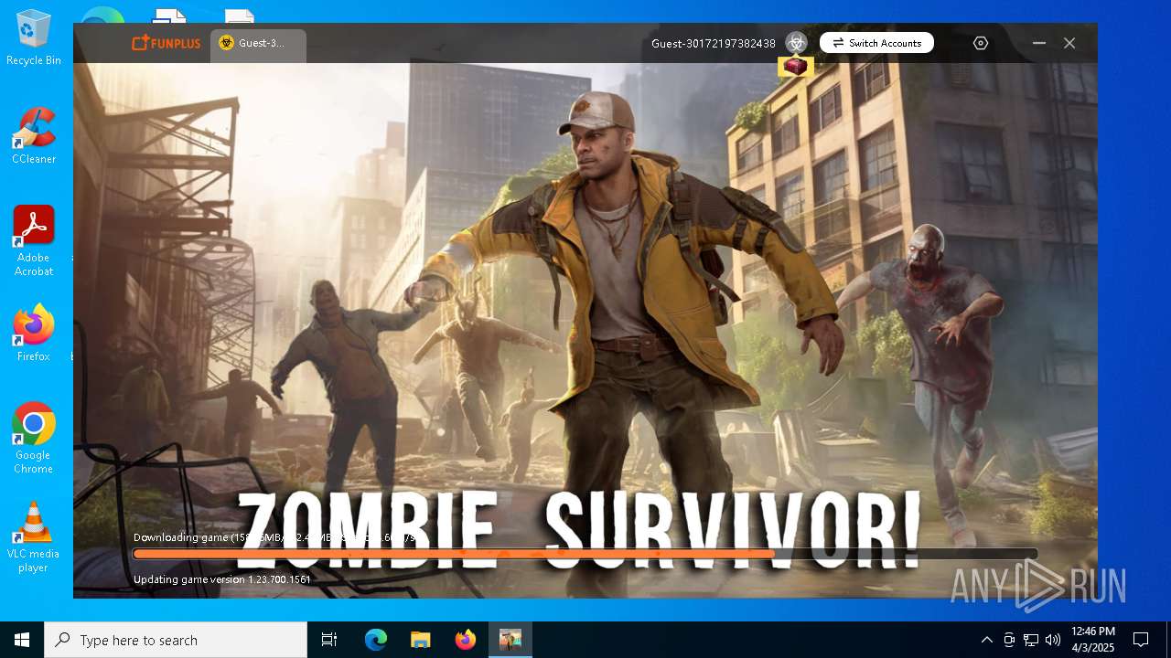Open Task View on taskbar
This screenshot has height=658, width=1171.
(329, 640)
